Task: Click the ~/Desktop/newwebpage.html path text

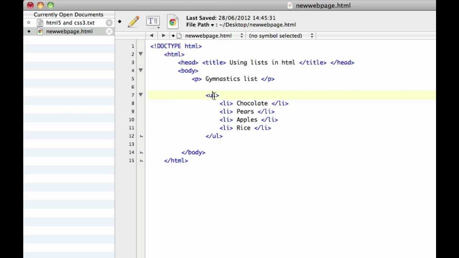Action: tap(257, 25)
